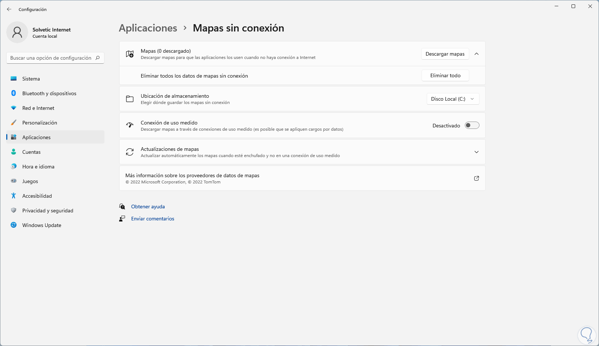
Task: Open the Disco Local (C:) storage dropdown
Action: (x=453, y=99)
